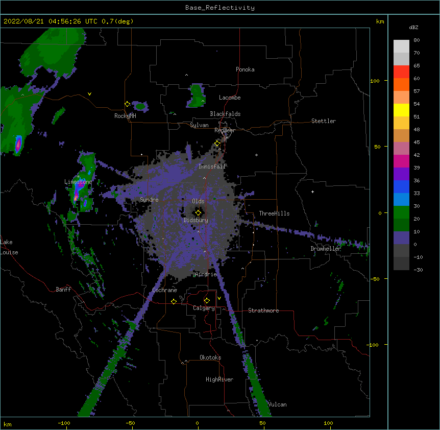Select the HighRiver label
Viewport: 440px width, 430px height.
[x=219, y=379]
